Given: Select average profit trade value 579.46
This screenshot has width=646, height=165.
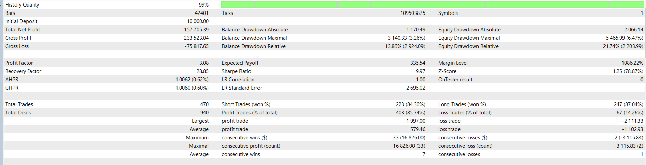Looking at the screenshot, I should click(x=418, y=129).
